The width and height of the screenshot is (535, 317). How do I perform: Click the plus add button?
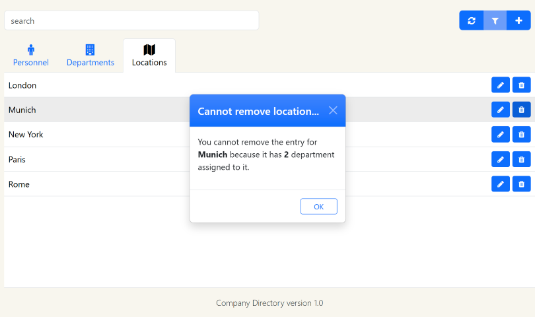coord(518,20)
